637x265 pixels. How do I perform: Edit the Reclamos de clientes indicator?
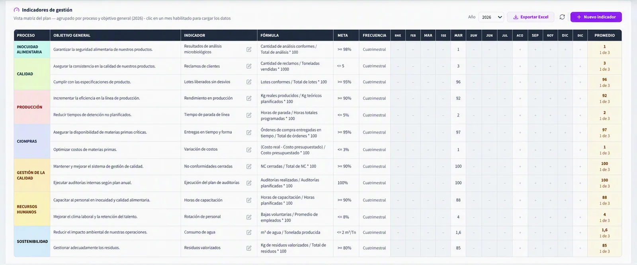pos(249,66)
